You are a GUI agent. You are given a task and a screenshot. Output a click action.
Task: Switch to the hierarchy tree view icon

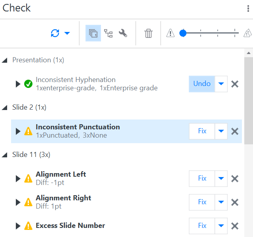pos(108,33)
